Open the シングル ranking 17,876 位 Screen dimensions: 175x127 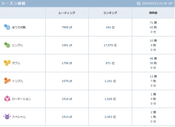point(110,45)
